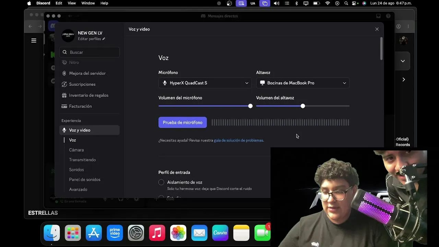The height and width of the screenshot is (247, 439).
Task: Open the UA input source menu
Action: [253, 3]
